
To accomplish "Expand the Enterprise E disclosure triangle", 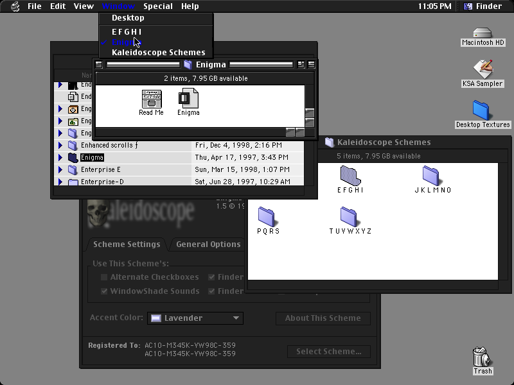I will [x=60, y=169].
